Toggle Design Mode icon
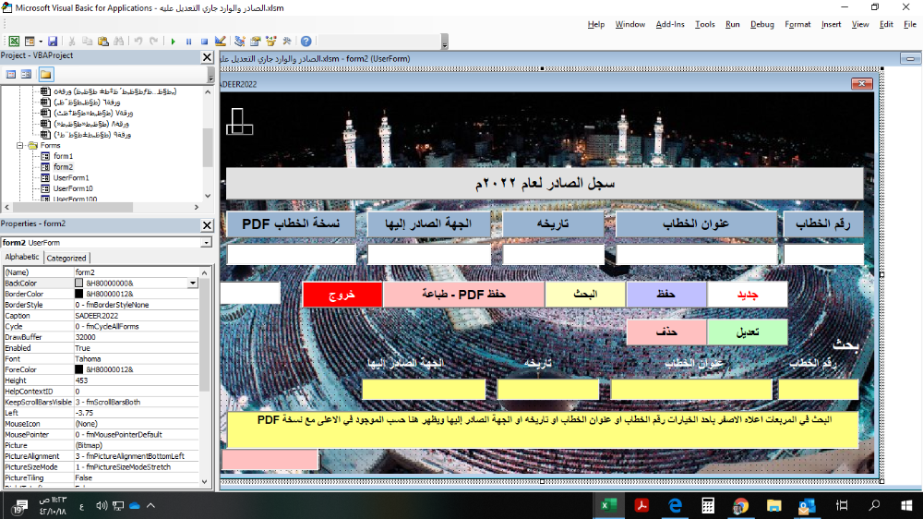923x519 pixels. click(221, 42)
